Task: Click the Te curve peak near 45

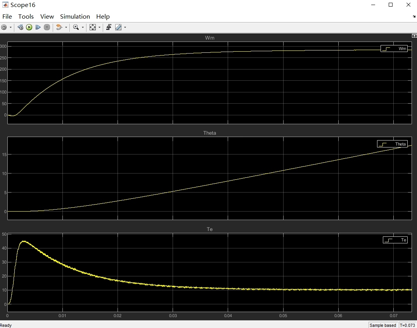Action: [24, 241]
